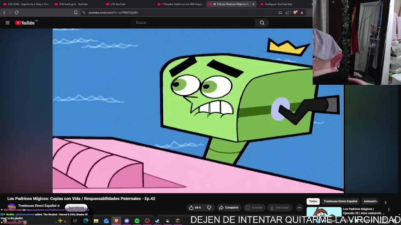Go back with the browser back arrow
The image size is (401, 225).
(4, 12)
